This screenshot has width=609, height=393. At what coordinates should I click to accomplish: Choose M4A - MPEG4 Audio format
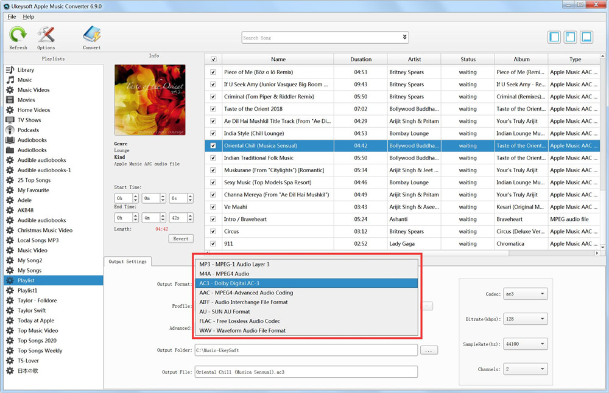click(306, 274)
